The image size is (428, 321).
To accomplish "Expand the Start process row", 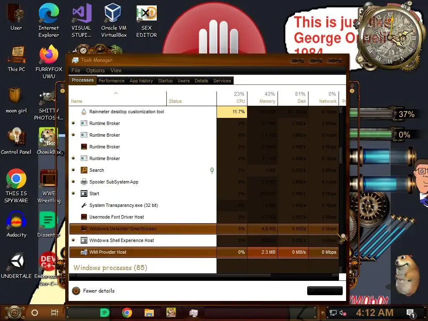I will [73, 193].
